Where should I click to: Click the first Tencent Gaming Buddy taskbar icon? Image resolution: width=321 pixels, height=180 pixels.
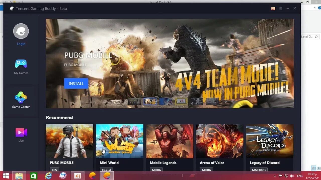[92, 176]
